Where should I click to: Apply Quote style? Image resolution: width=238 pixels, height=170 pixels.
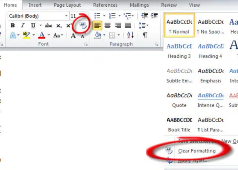(179, 100)
